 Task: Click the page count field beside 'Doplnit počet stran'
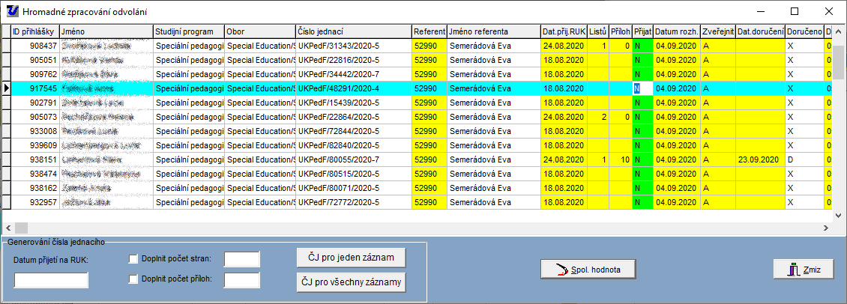click(241, 260)
